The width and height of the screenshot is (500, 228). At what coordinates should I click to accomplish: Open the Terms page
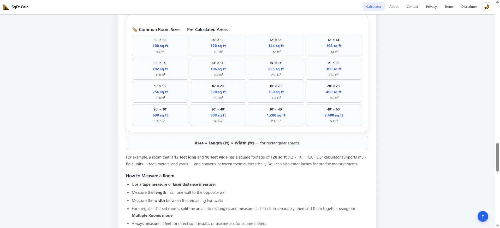click(449, 7)
